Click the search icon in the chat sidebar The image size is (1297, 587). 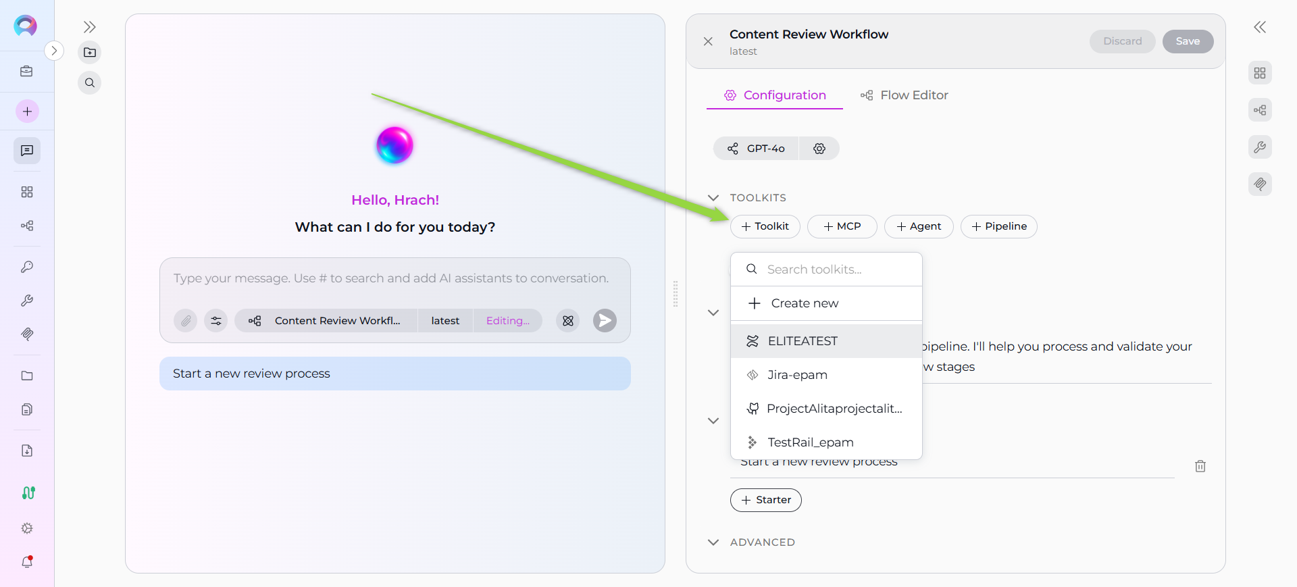[90, 83]
